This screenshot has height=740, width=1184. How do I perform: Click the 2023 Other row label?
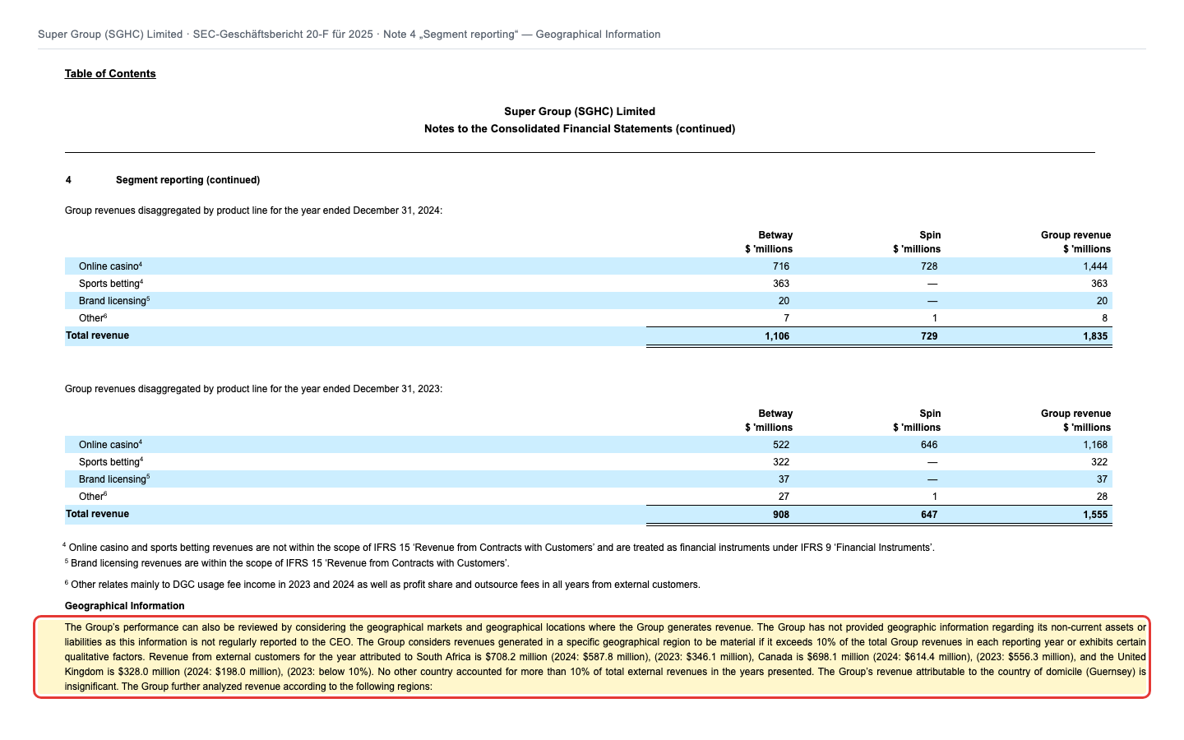(x=93, y=497)
